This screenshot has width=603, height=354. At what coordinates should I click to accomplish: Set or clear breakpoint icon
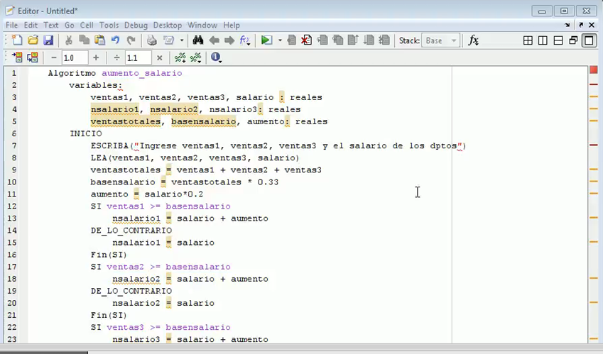291,40
